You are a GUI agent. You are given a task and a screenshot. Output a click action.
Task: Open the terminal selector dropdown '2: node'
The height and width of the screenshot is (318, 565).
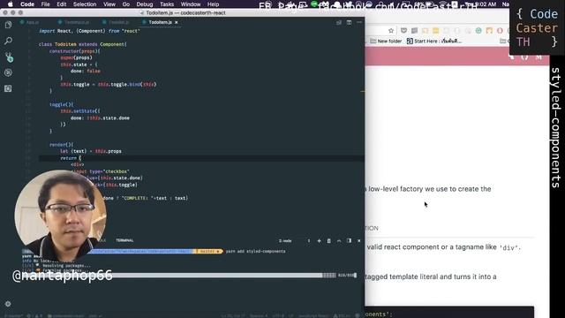coord(294,241)
